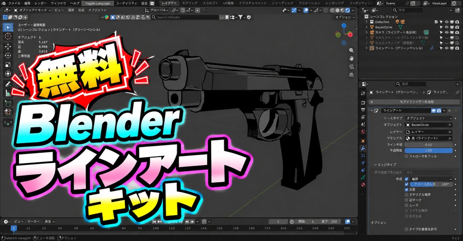Image resolution: width=463 pixels, height=241 pixels.
Task: Click the viewport pan hand icon
Action: (x=351, y=58)
